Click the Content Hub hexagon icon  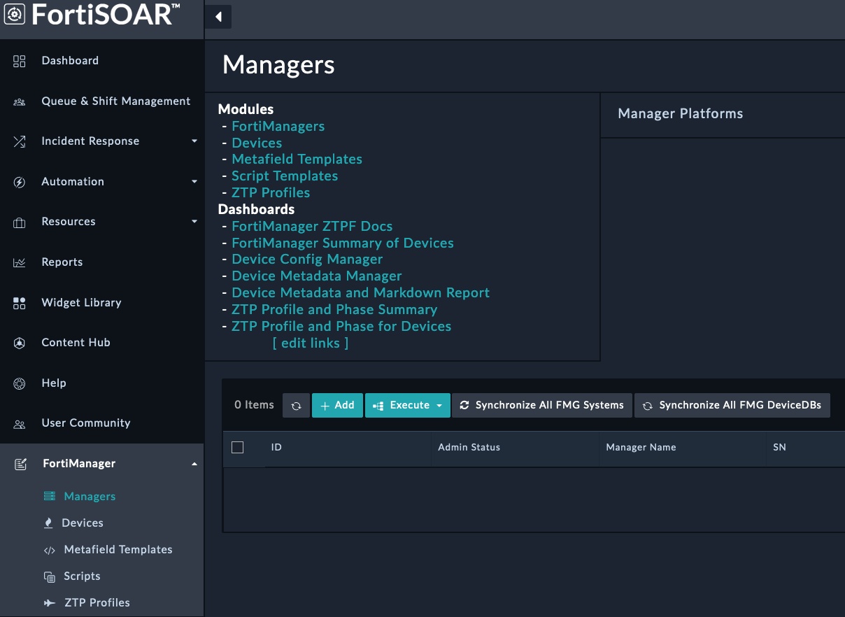pyautogui.click(x=20, y=343)
